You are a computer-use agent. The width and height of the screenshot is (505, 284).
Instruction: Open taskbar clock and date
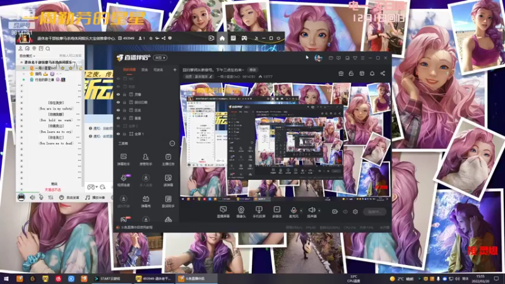(480, 278)
